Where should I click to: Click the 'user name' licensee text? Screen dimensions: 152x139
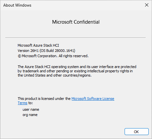coord(31,109)
